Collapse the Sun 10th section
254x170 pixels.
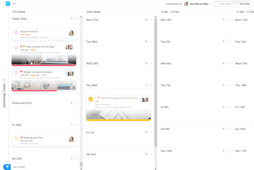[x=229, y=151]
